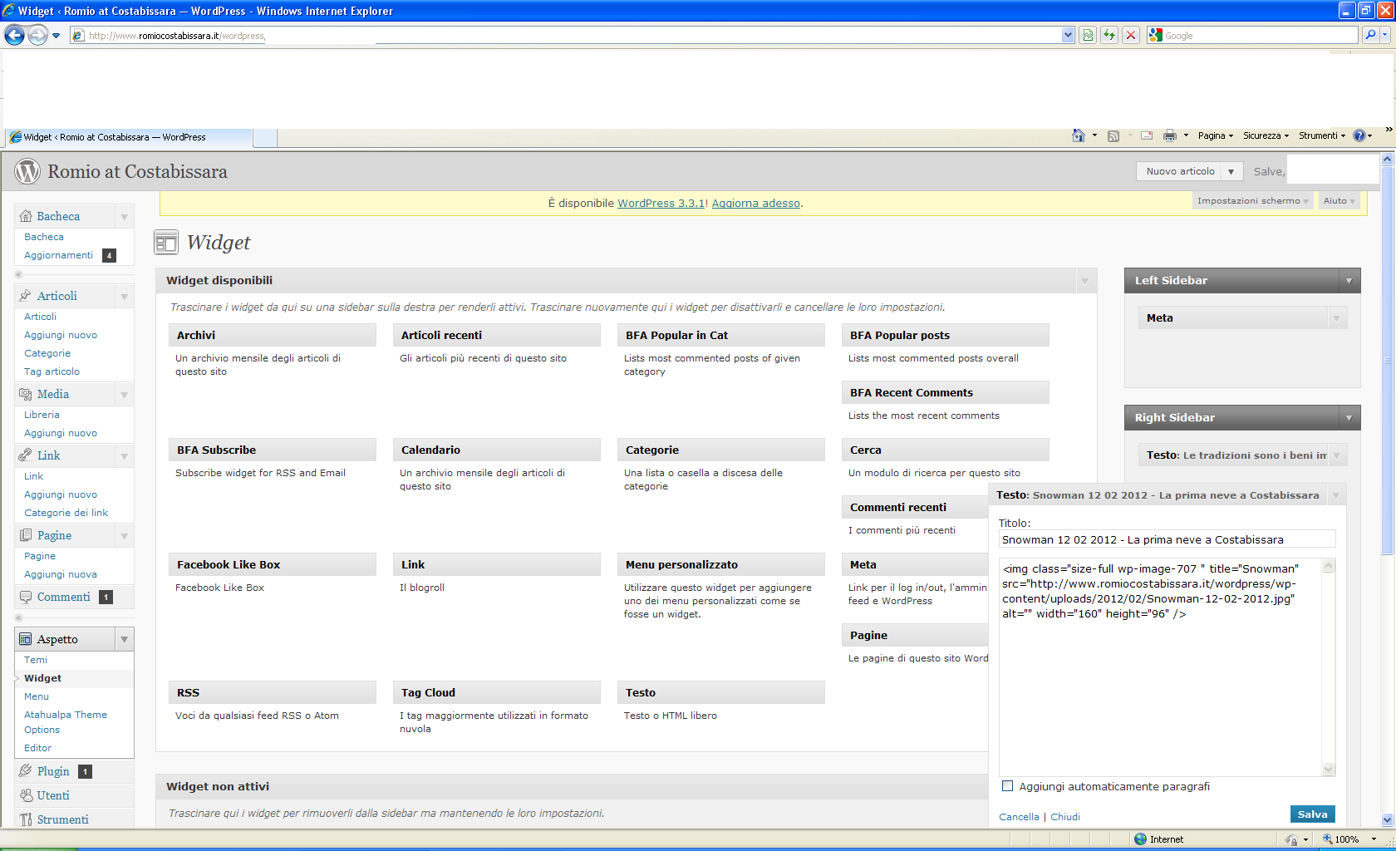Click the Link chain icon
Screen dimensions: 1396x851
pos(26,455)
